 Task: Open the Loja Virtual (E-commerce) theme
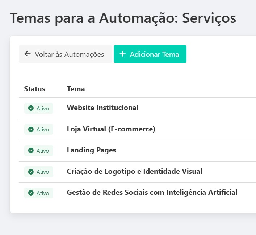click(x=111, y=129)
